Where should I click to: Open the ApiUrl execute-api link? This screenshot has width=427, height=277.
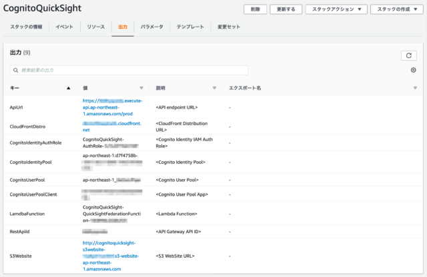click(x=112, y=107)
